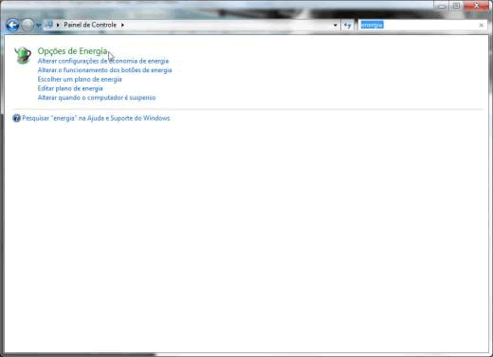Open Alterar quando o computador é suspenso
The height and width of the screenshot is (357, 493).
97,98
